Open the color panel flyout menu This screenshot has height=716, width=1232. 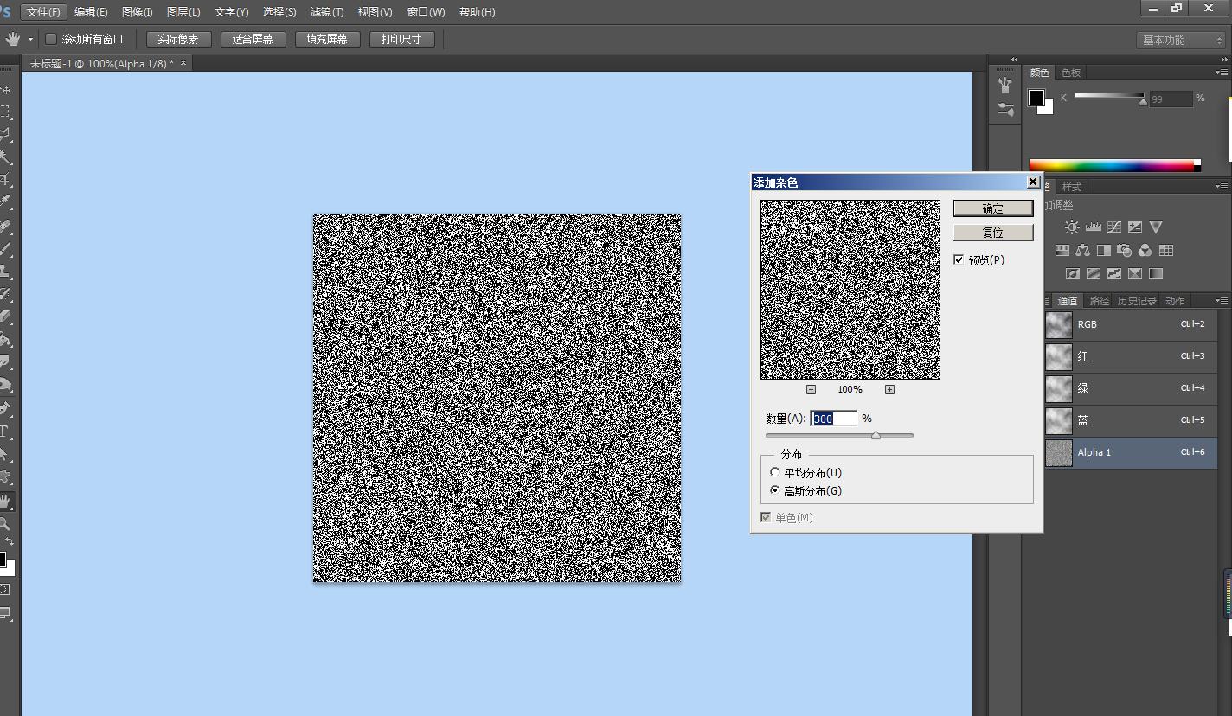pyautogui.click(x=1221, y=73)
